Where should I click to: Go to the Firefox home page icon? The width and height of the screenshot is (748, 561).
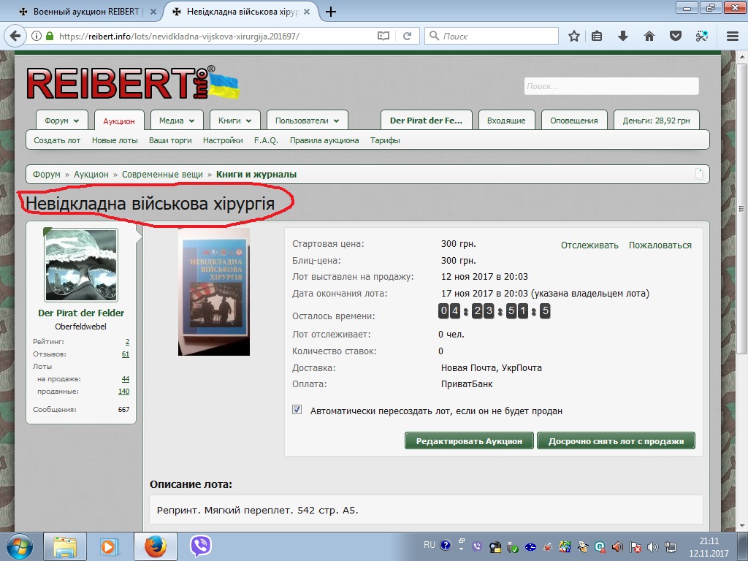click(649, 36)
